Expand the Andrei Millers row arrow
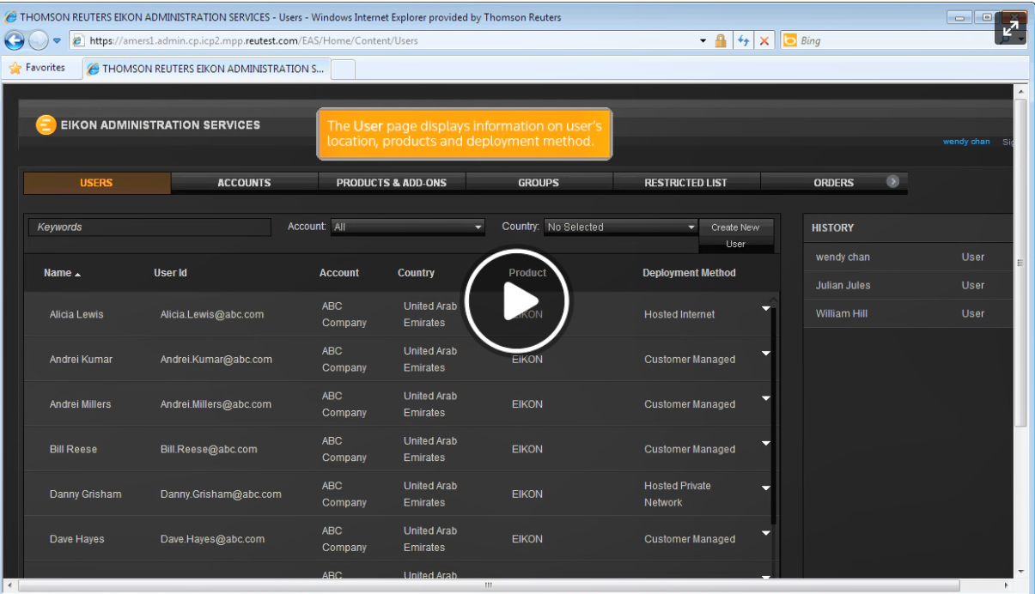 point(765,398)
